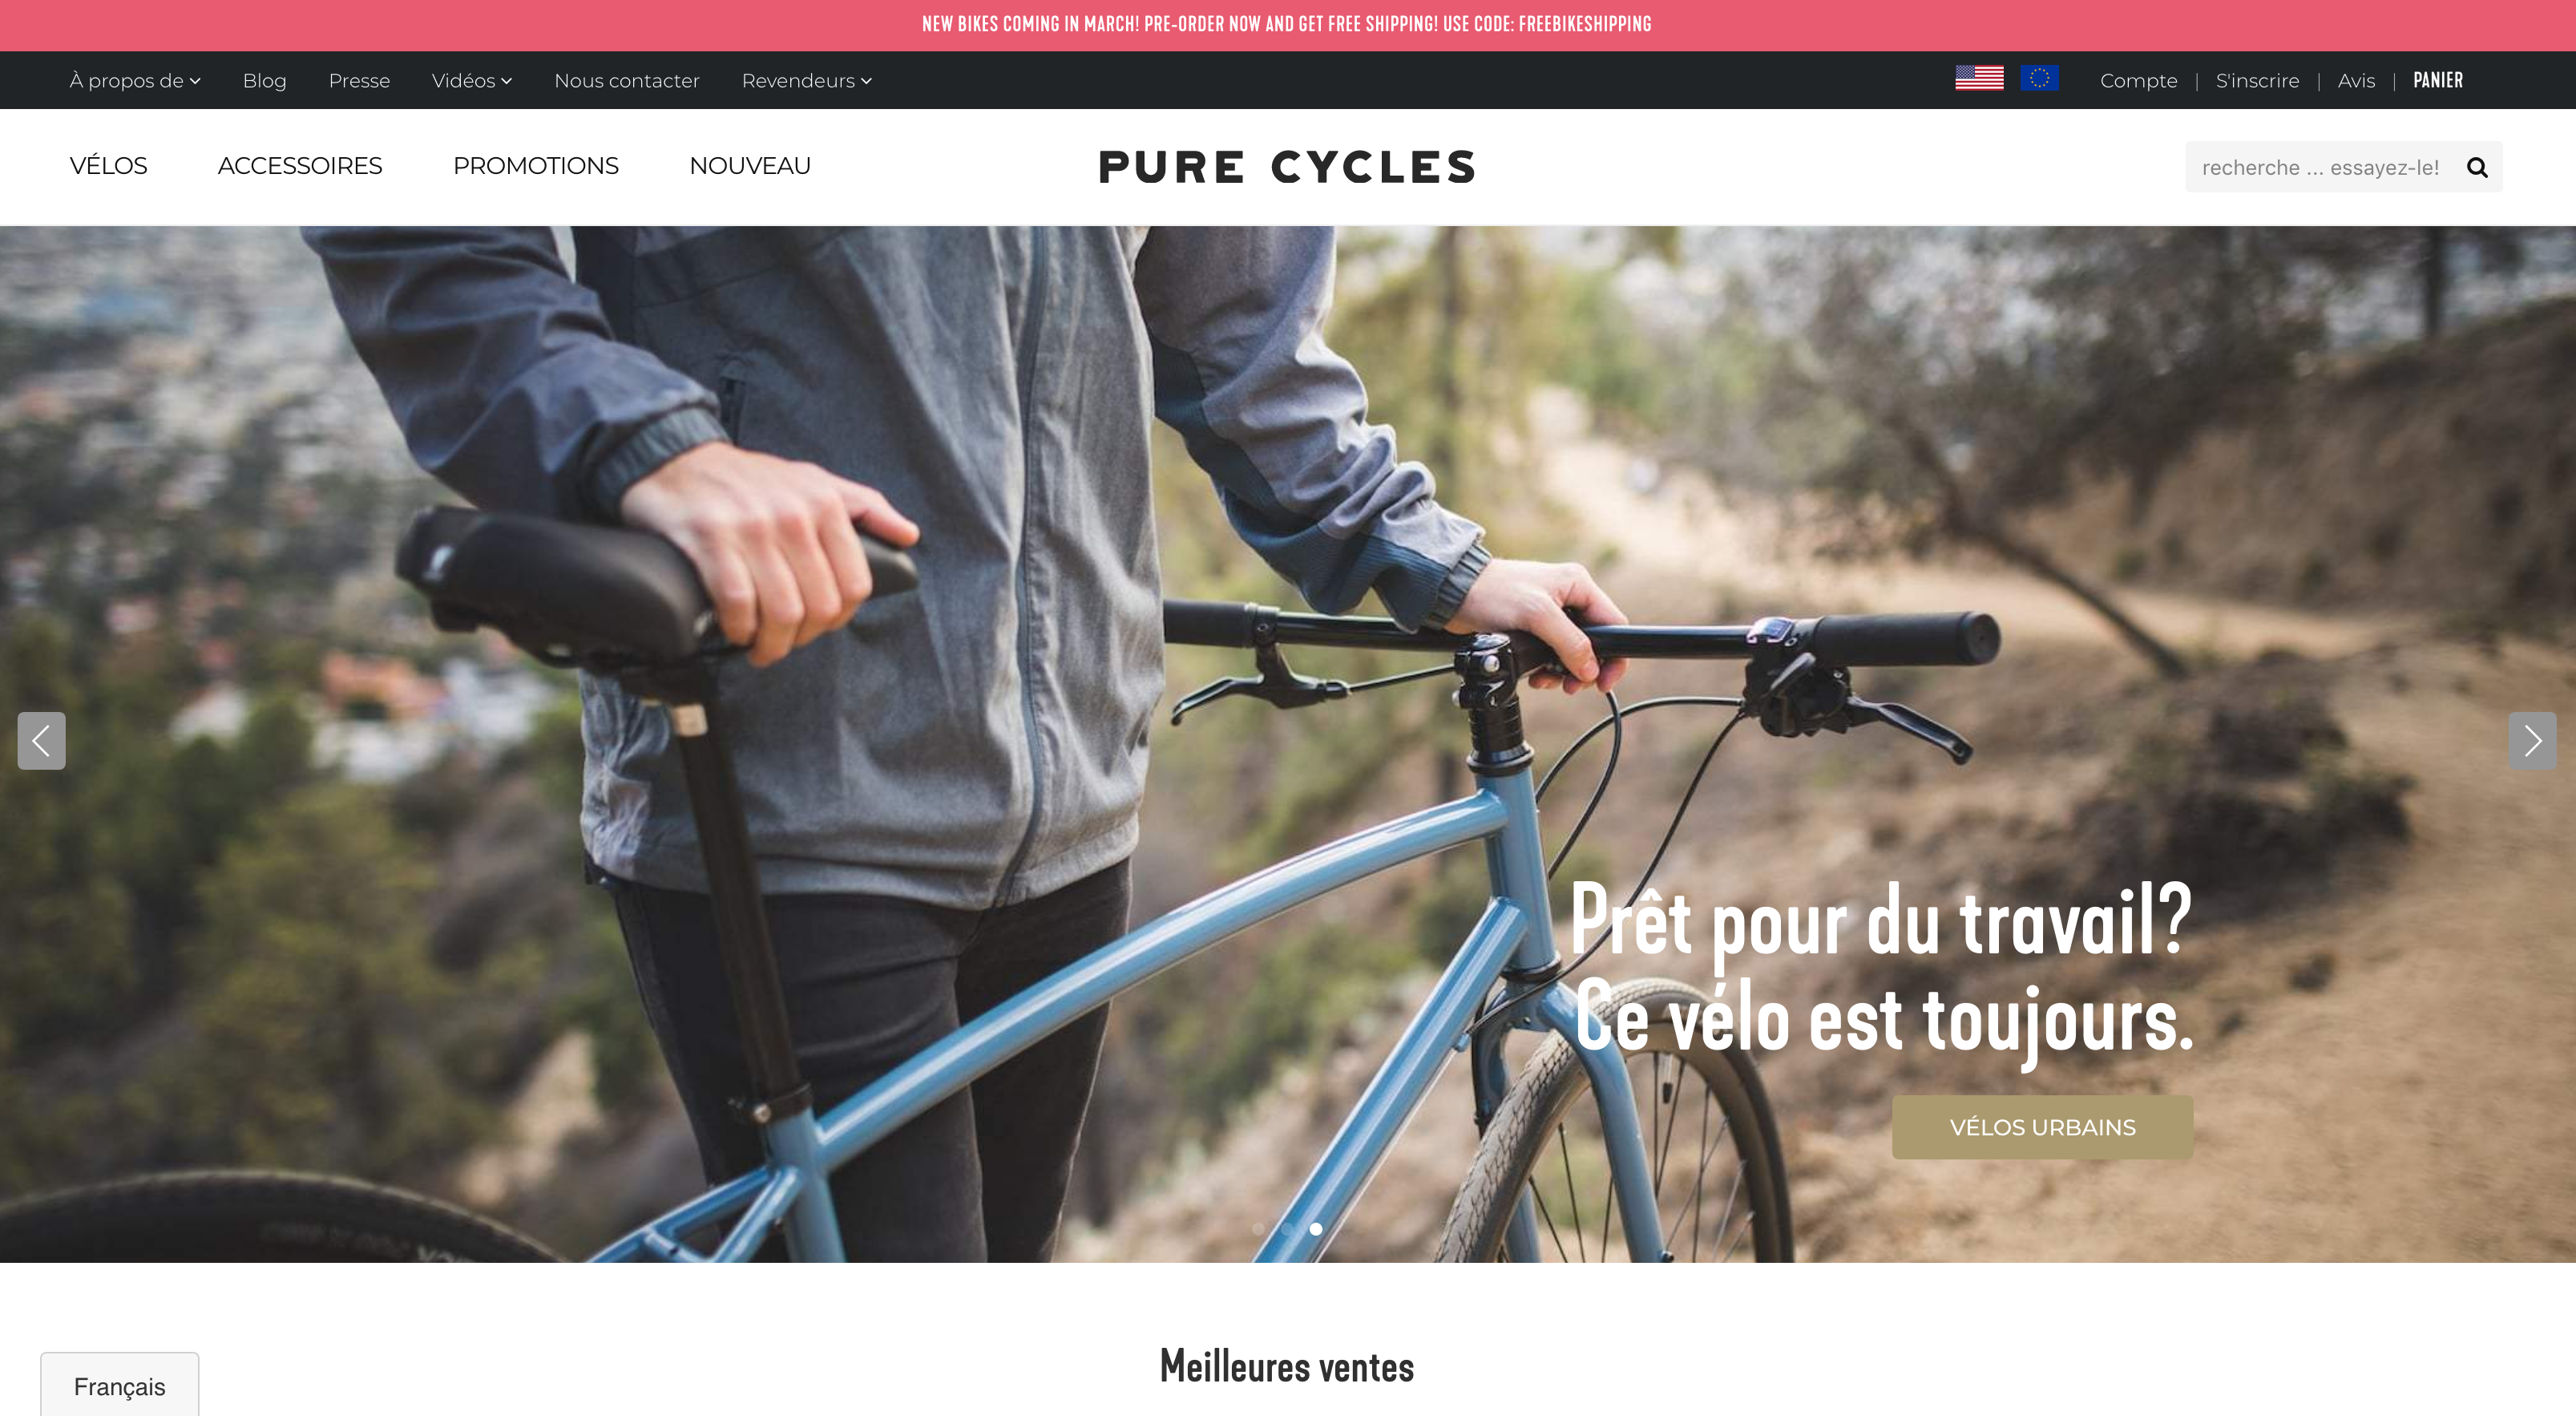Viewport: 2576px width, 1416px height.
Task: Go to previous slide arrow
Action: click(41, 741)
